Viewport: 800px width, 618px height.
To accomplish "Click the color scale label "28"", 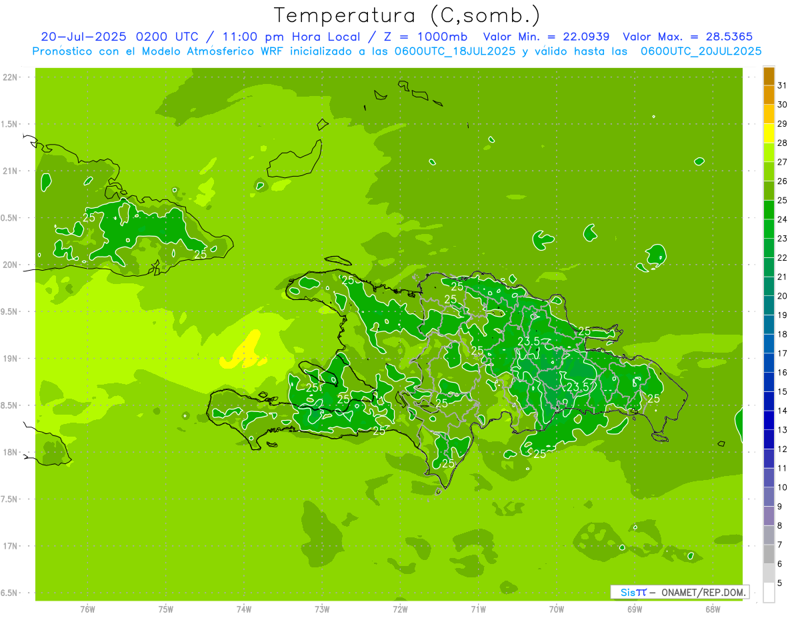I will (x=782, y=143).
